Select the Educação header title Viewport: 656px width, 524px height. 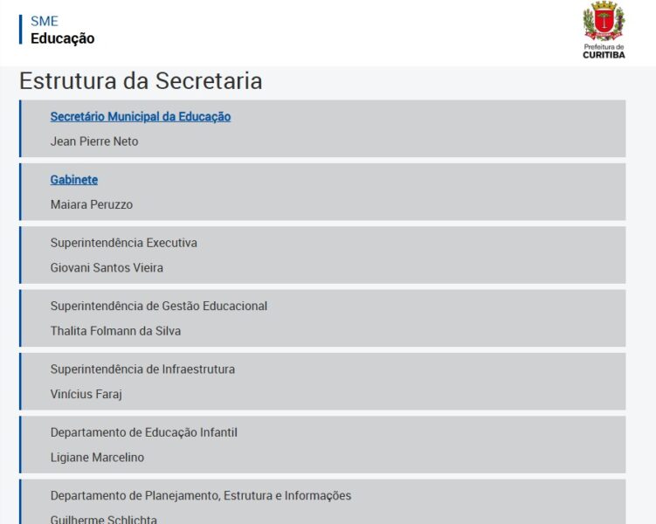click(63, 38)
